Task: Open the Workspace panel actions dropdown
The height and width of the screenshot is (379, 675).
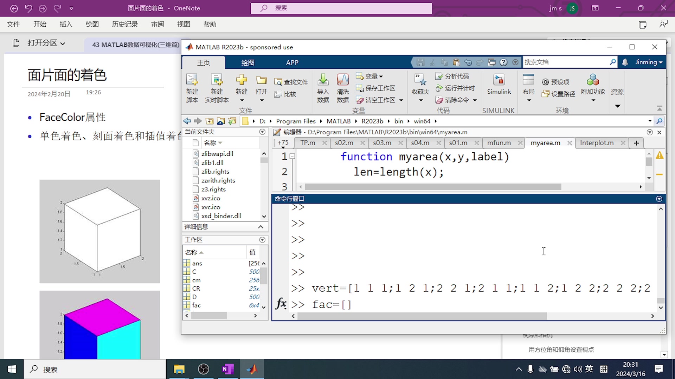Action: 262,240
